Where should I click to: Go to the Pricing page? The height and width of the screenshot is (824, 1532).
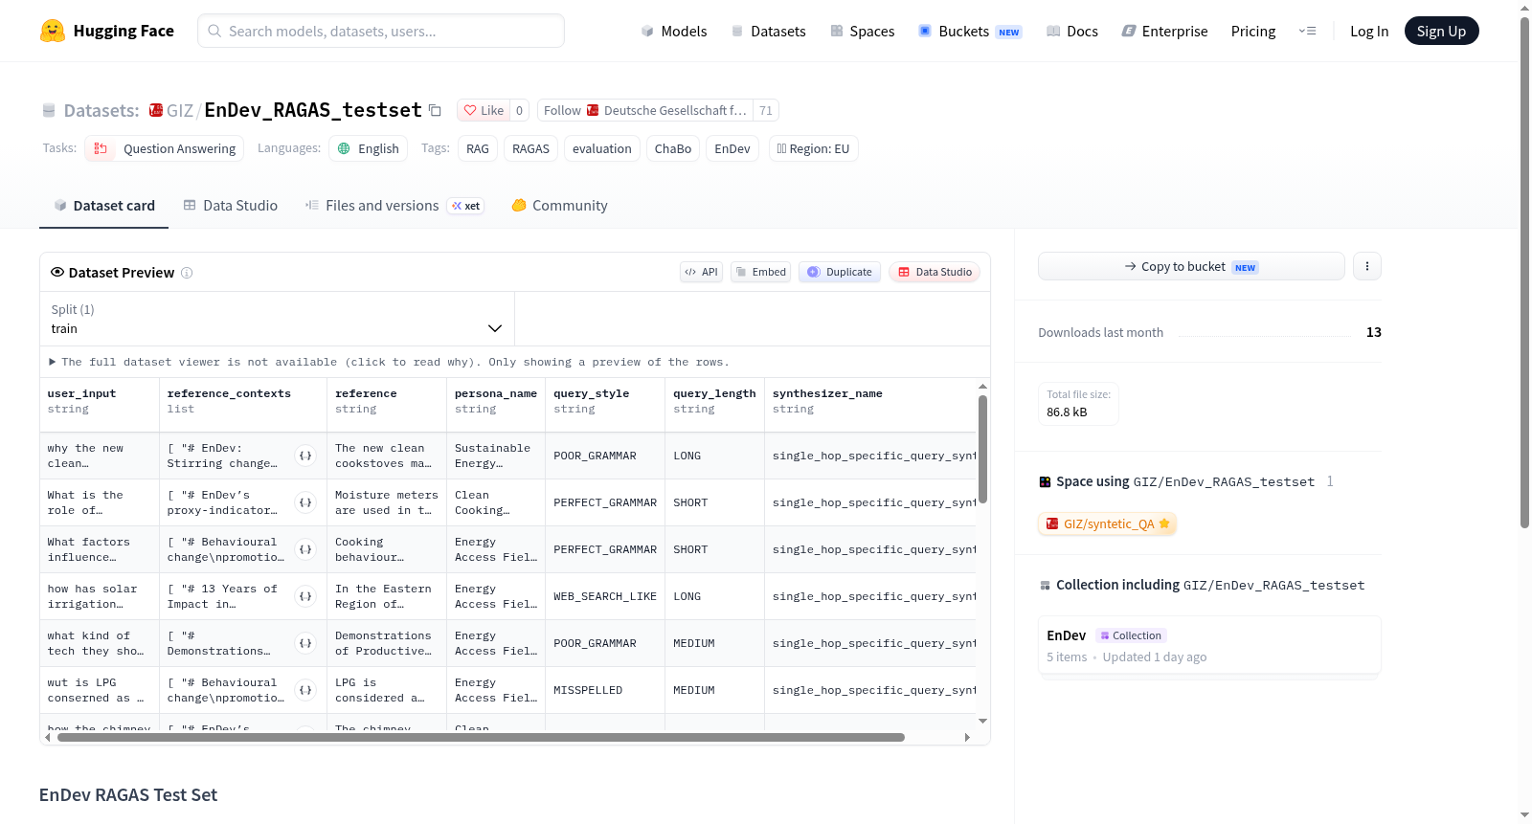click(x=1253, y=31)
